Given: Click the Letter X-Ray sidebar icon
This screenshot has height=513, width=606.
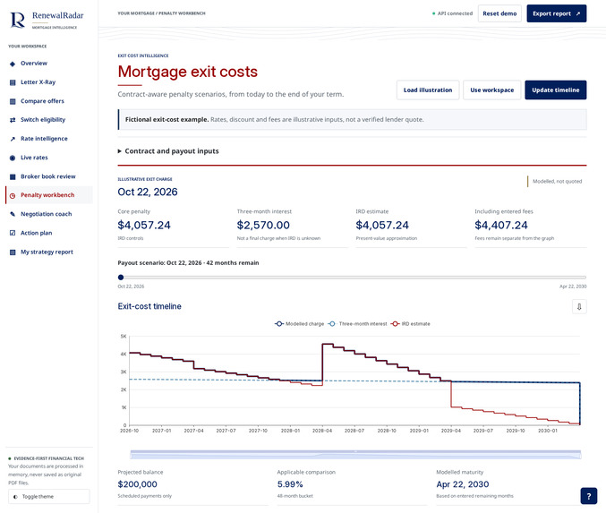Looking at the screenshot, I should [13, 82].
